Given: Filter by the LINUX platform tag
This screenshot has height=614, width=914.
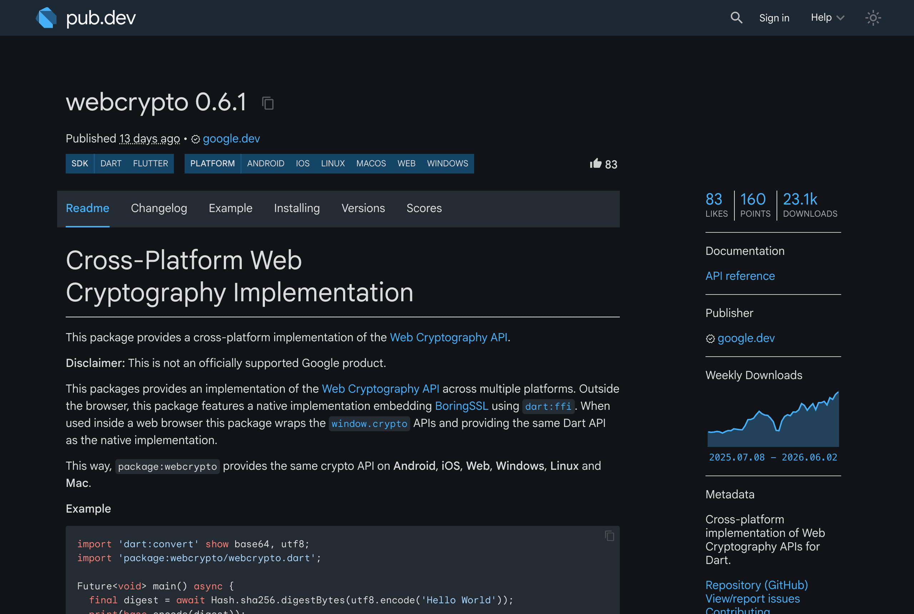Looking at the screenshot, I should pyautogui.click(x=333, y=163).
